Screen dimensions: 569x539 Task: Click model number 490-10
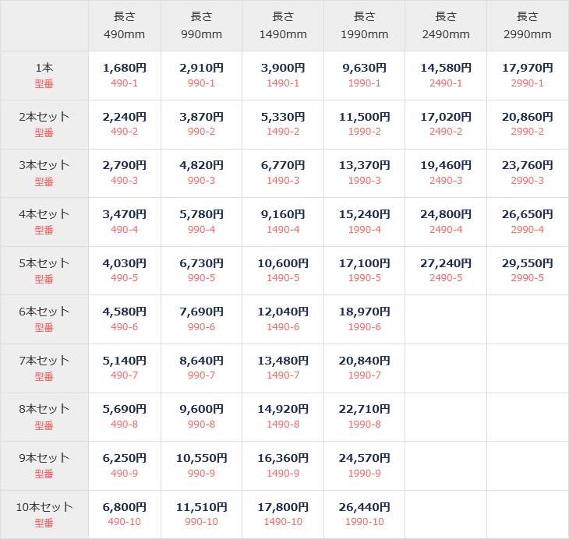(x=124, y=522)
